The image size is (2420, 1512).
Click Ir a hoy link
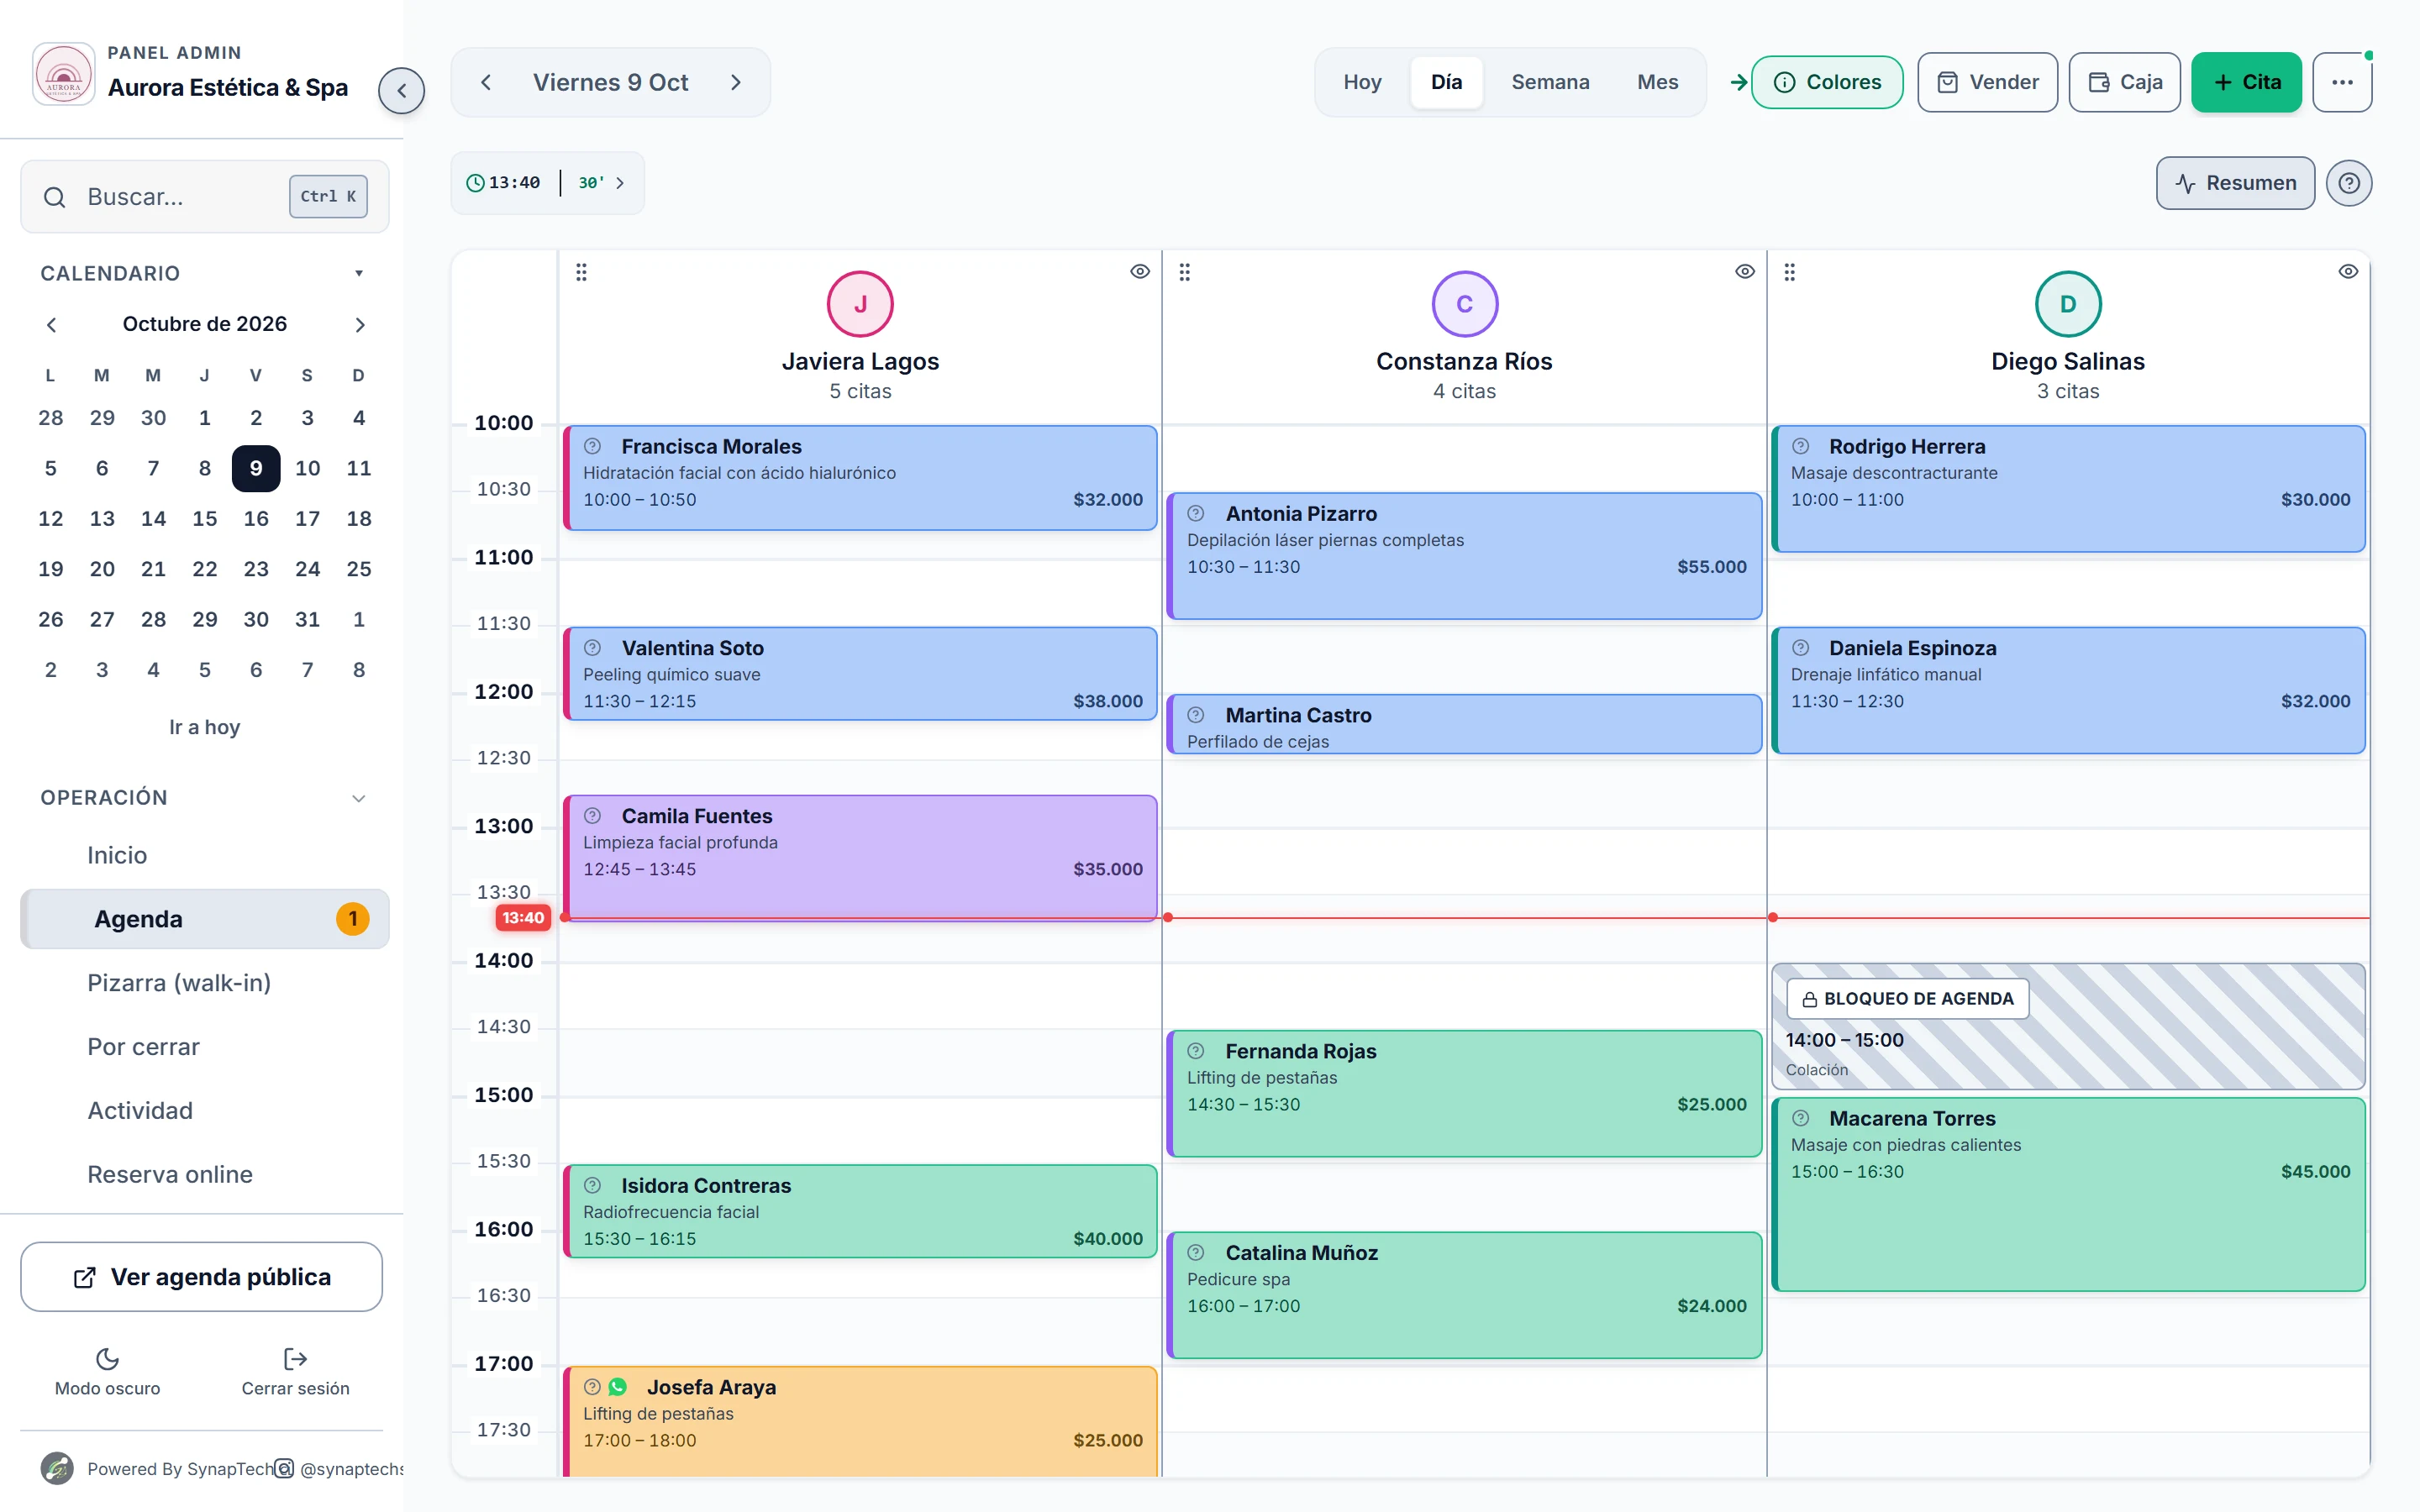(x=204, y=727)
